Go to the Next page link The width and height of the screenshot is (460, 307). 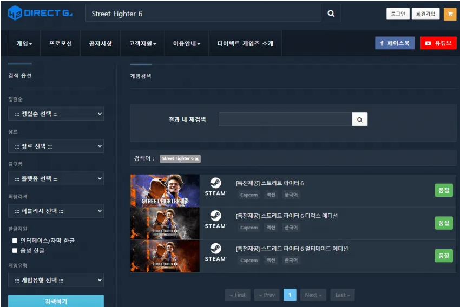313,295
